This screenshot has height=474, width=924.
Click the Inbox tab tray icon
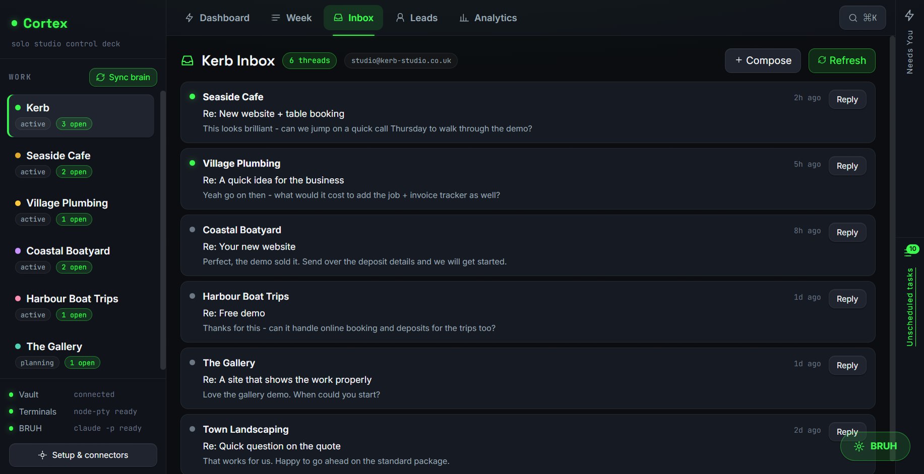(x=338, y=18)
